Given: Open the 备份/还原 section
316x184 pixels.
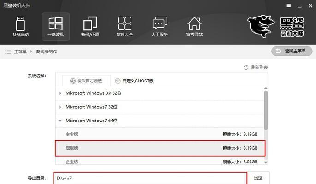Looking at the screenshot, I should (90, 27).
